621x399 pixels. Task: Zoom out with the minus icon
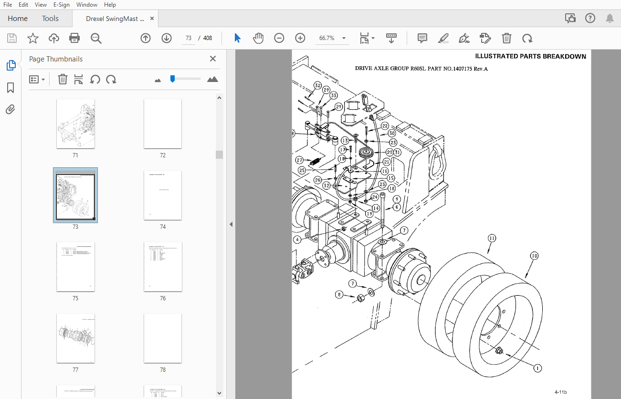(x=279, y=38)
